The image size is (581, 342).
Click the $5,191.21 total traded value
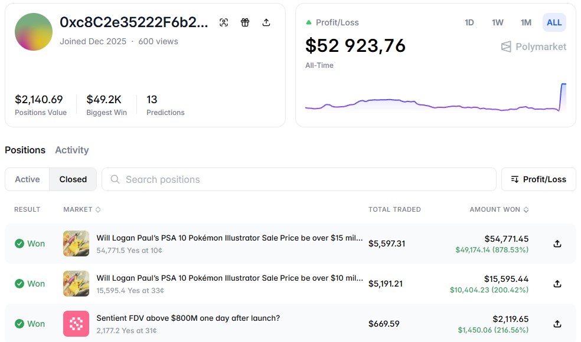(x=386, y=284)
